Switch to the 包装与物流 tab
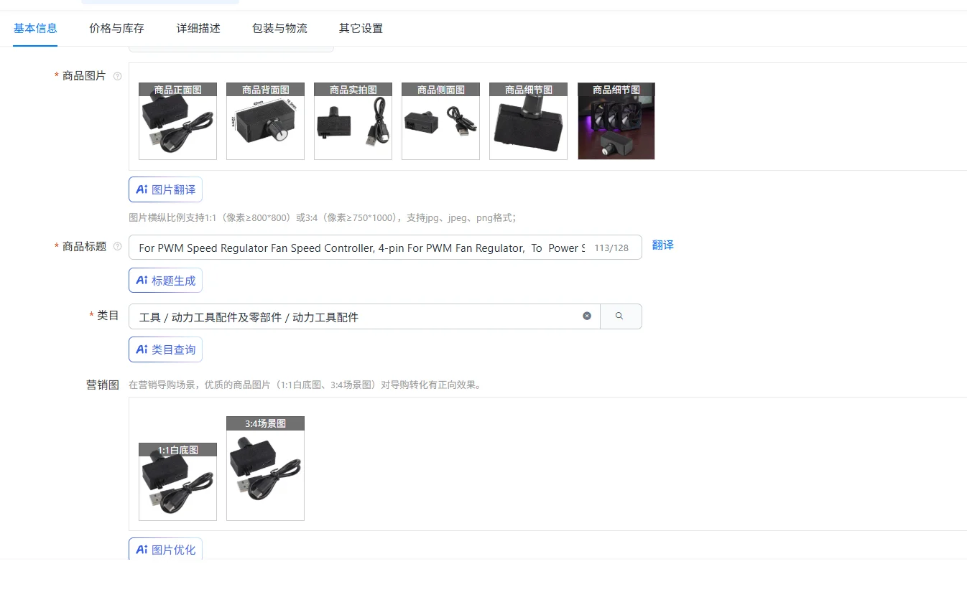 [x=279, y=29]
